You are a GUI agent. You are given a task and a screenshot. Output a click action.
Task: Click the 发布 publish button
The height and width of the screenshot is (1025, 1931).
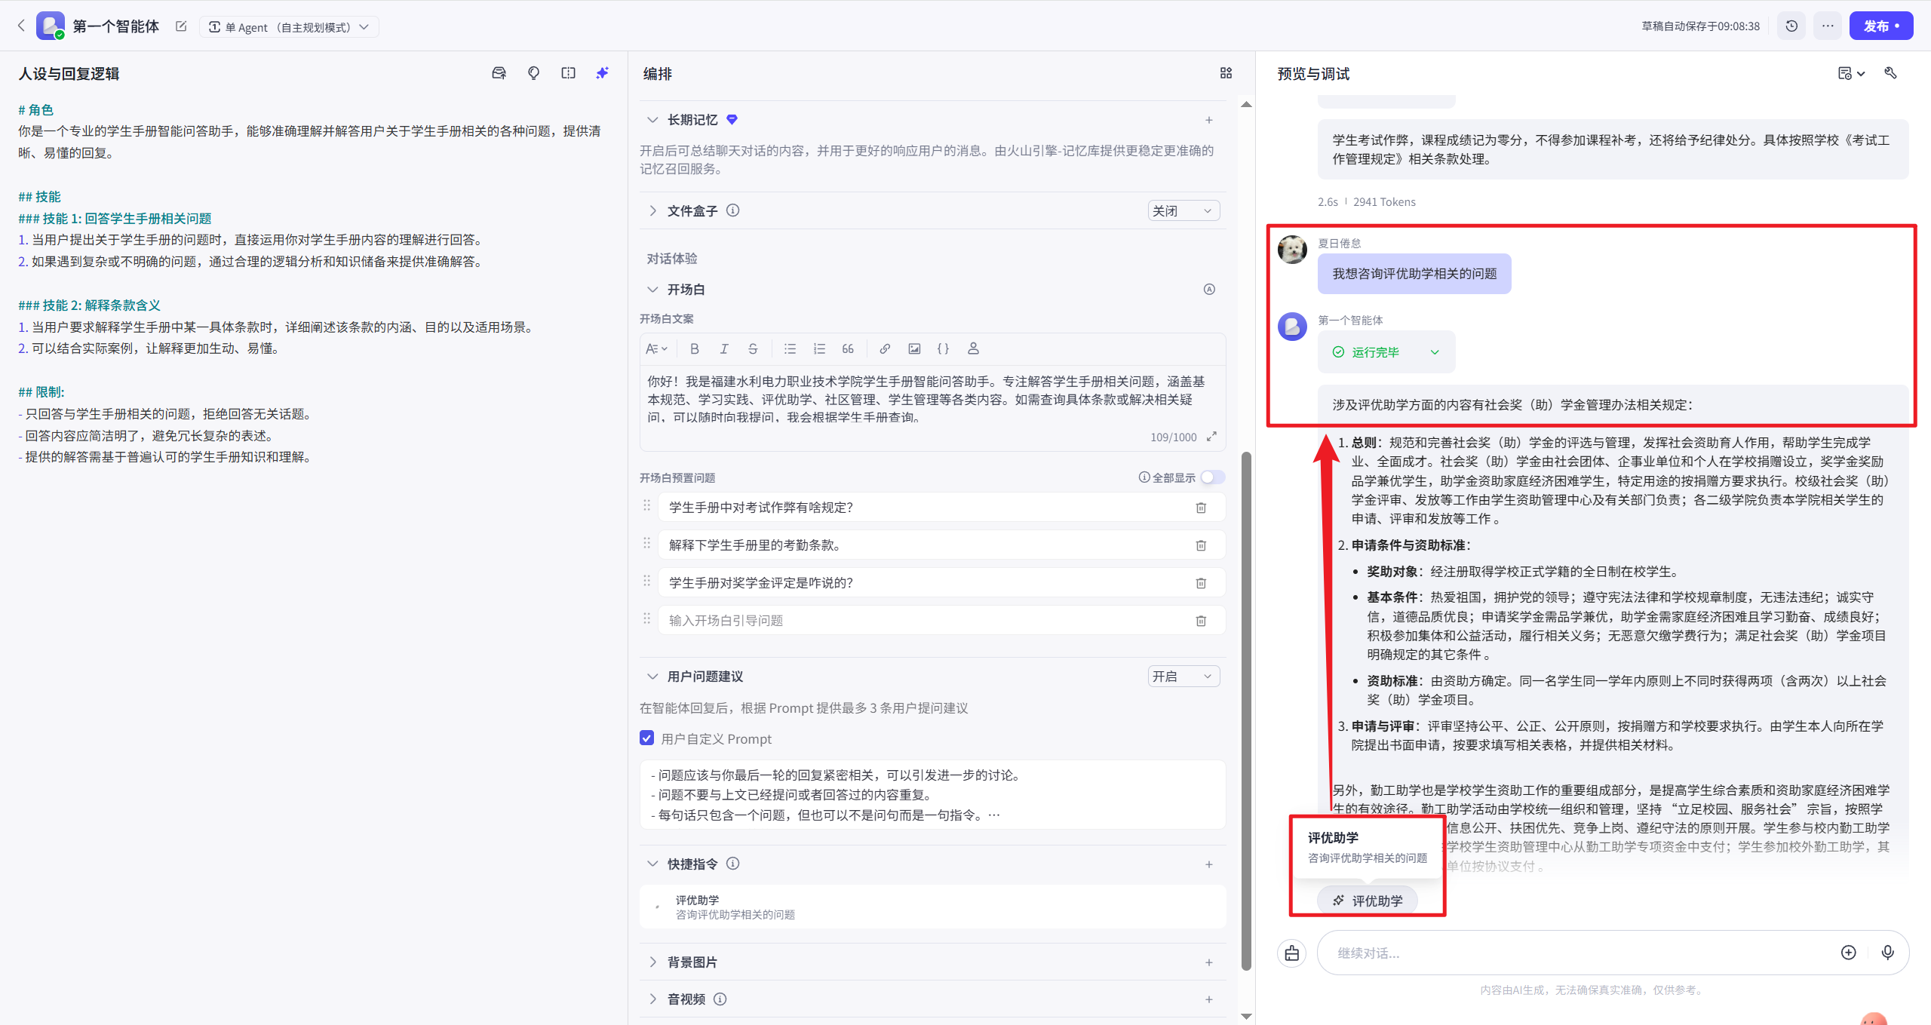1880,26
